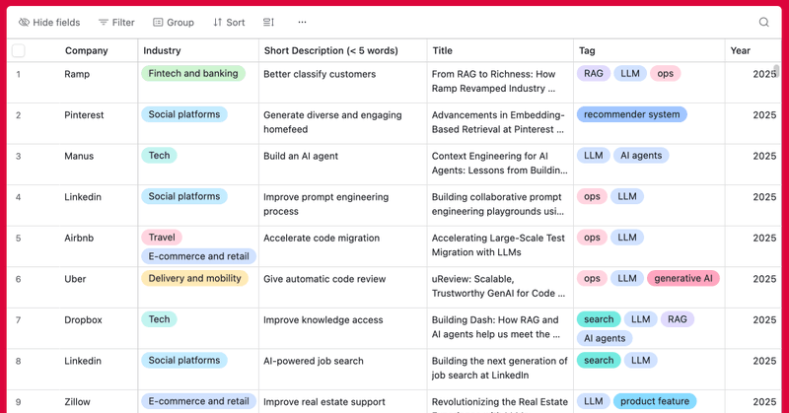Click 'Building the next generation of job search' title
The image size is (789, 413).
pyautogui.click(x=500, y=370)
